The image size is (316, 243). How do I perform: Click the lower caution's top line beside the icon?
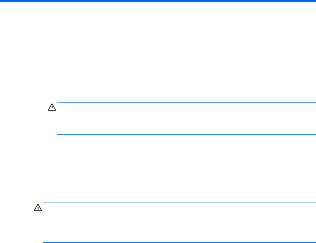click(x=48, y=203)
